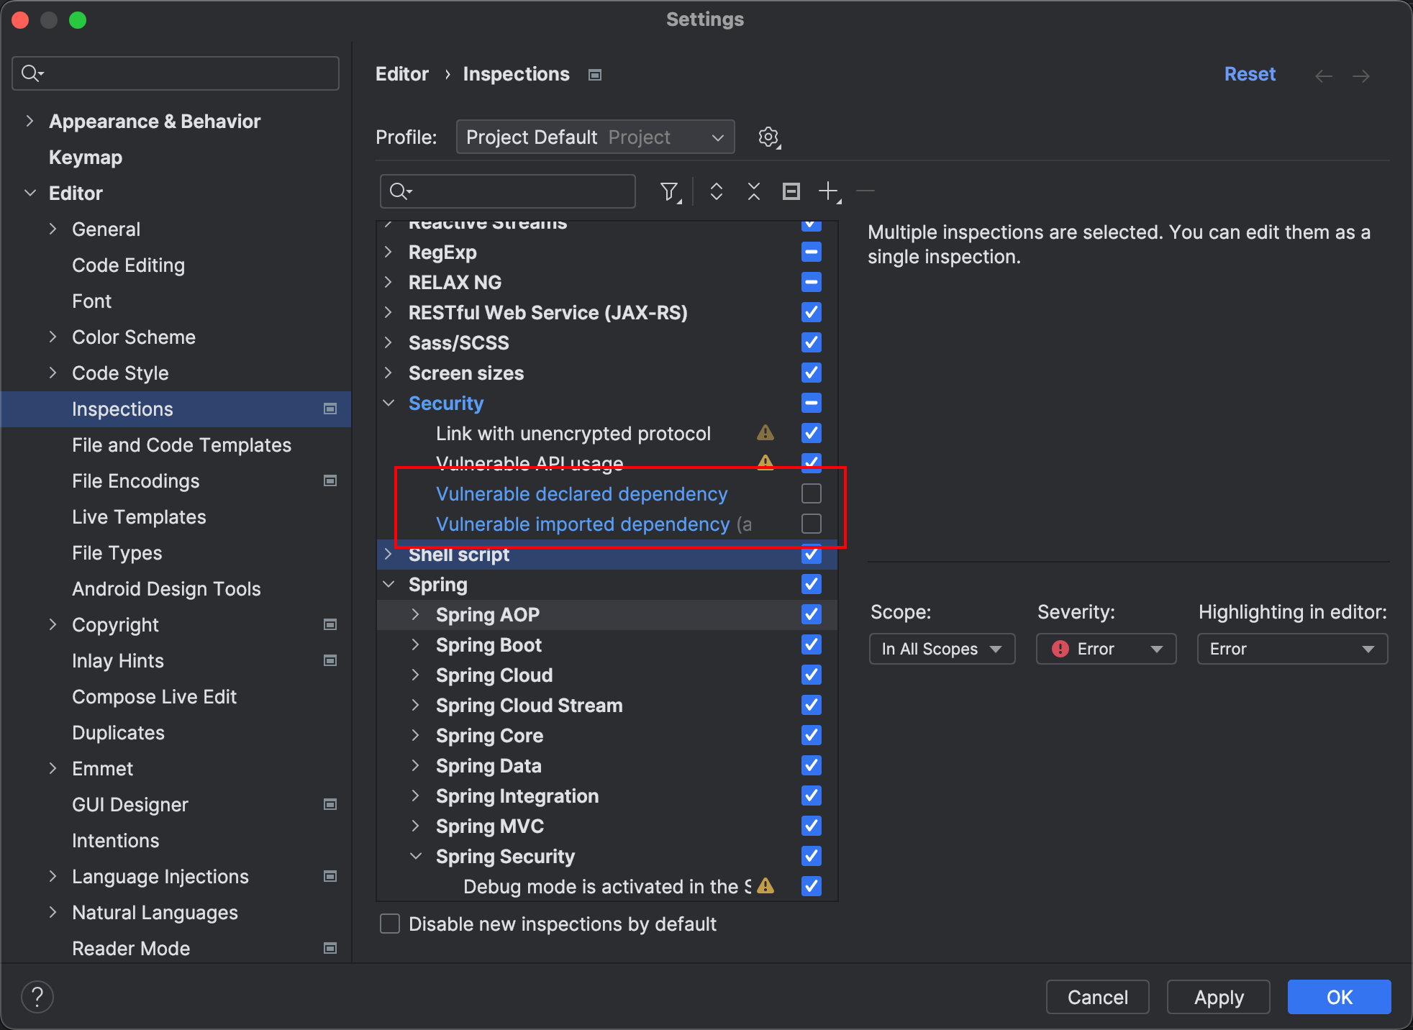Viewport: 1413px width, 1030px height.
Task: Click the Collapse All icon
Action: click(753, 191)
